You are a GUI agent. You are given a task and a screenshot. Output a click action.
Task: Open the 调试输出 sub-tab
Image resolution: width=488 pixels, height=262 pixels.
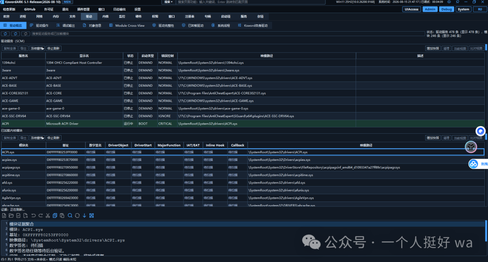66,25
